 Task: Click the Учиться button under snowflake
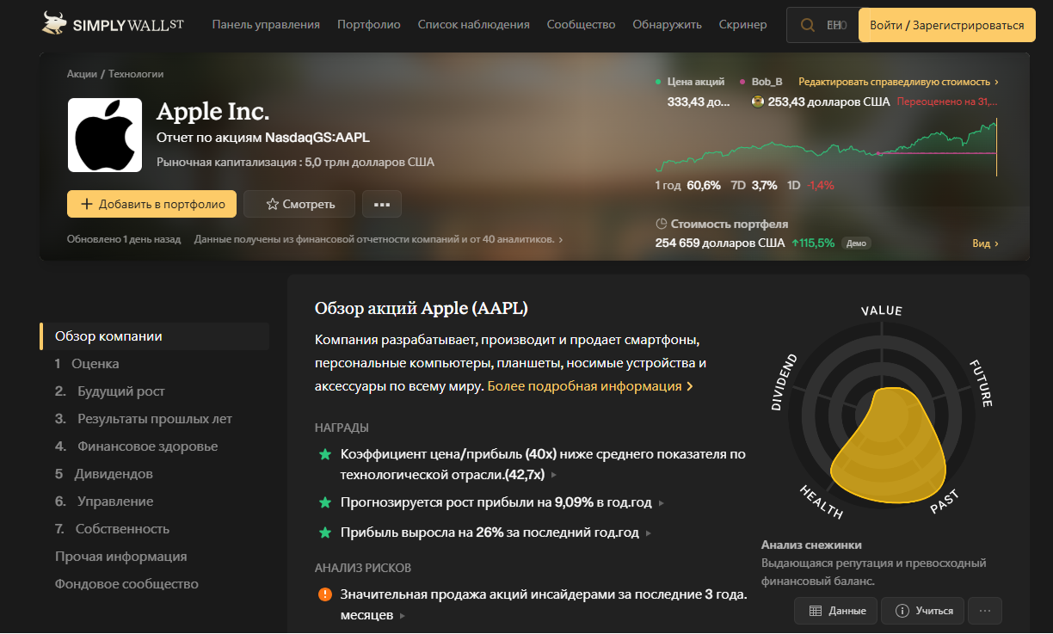[924, 611]
